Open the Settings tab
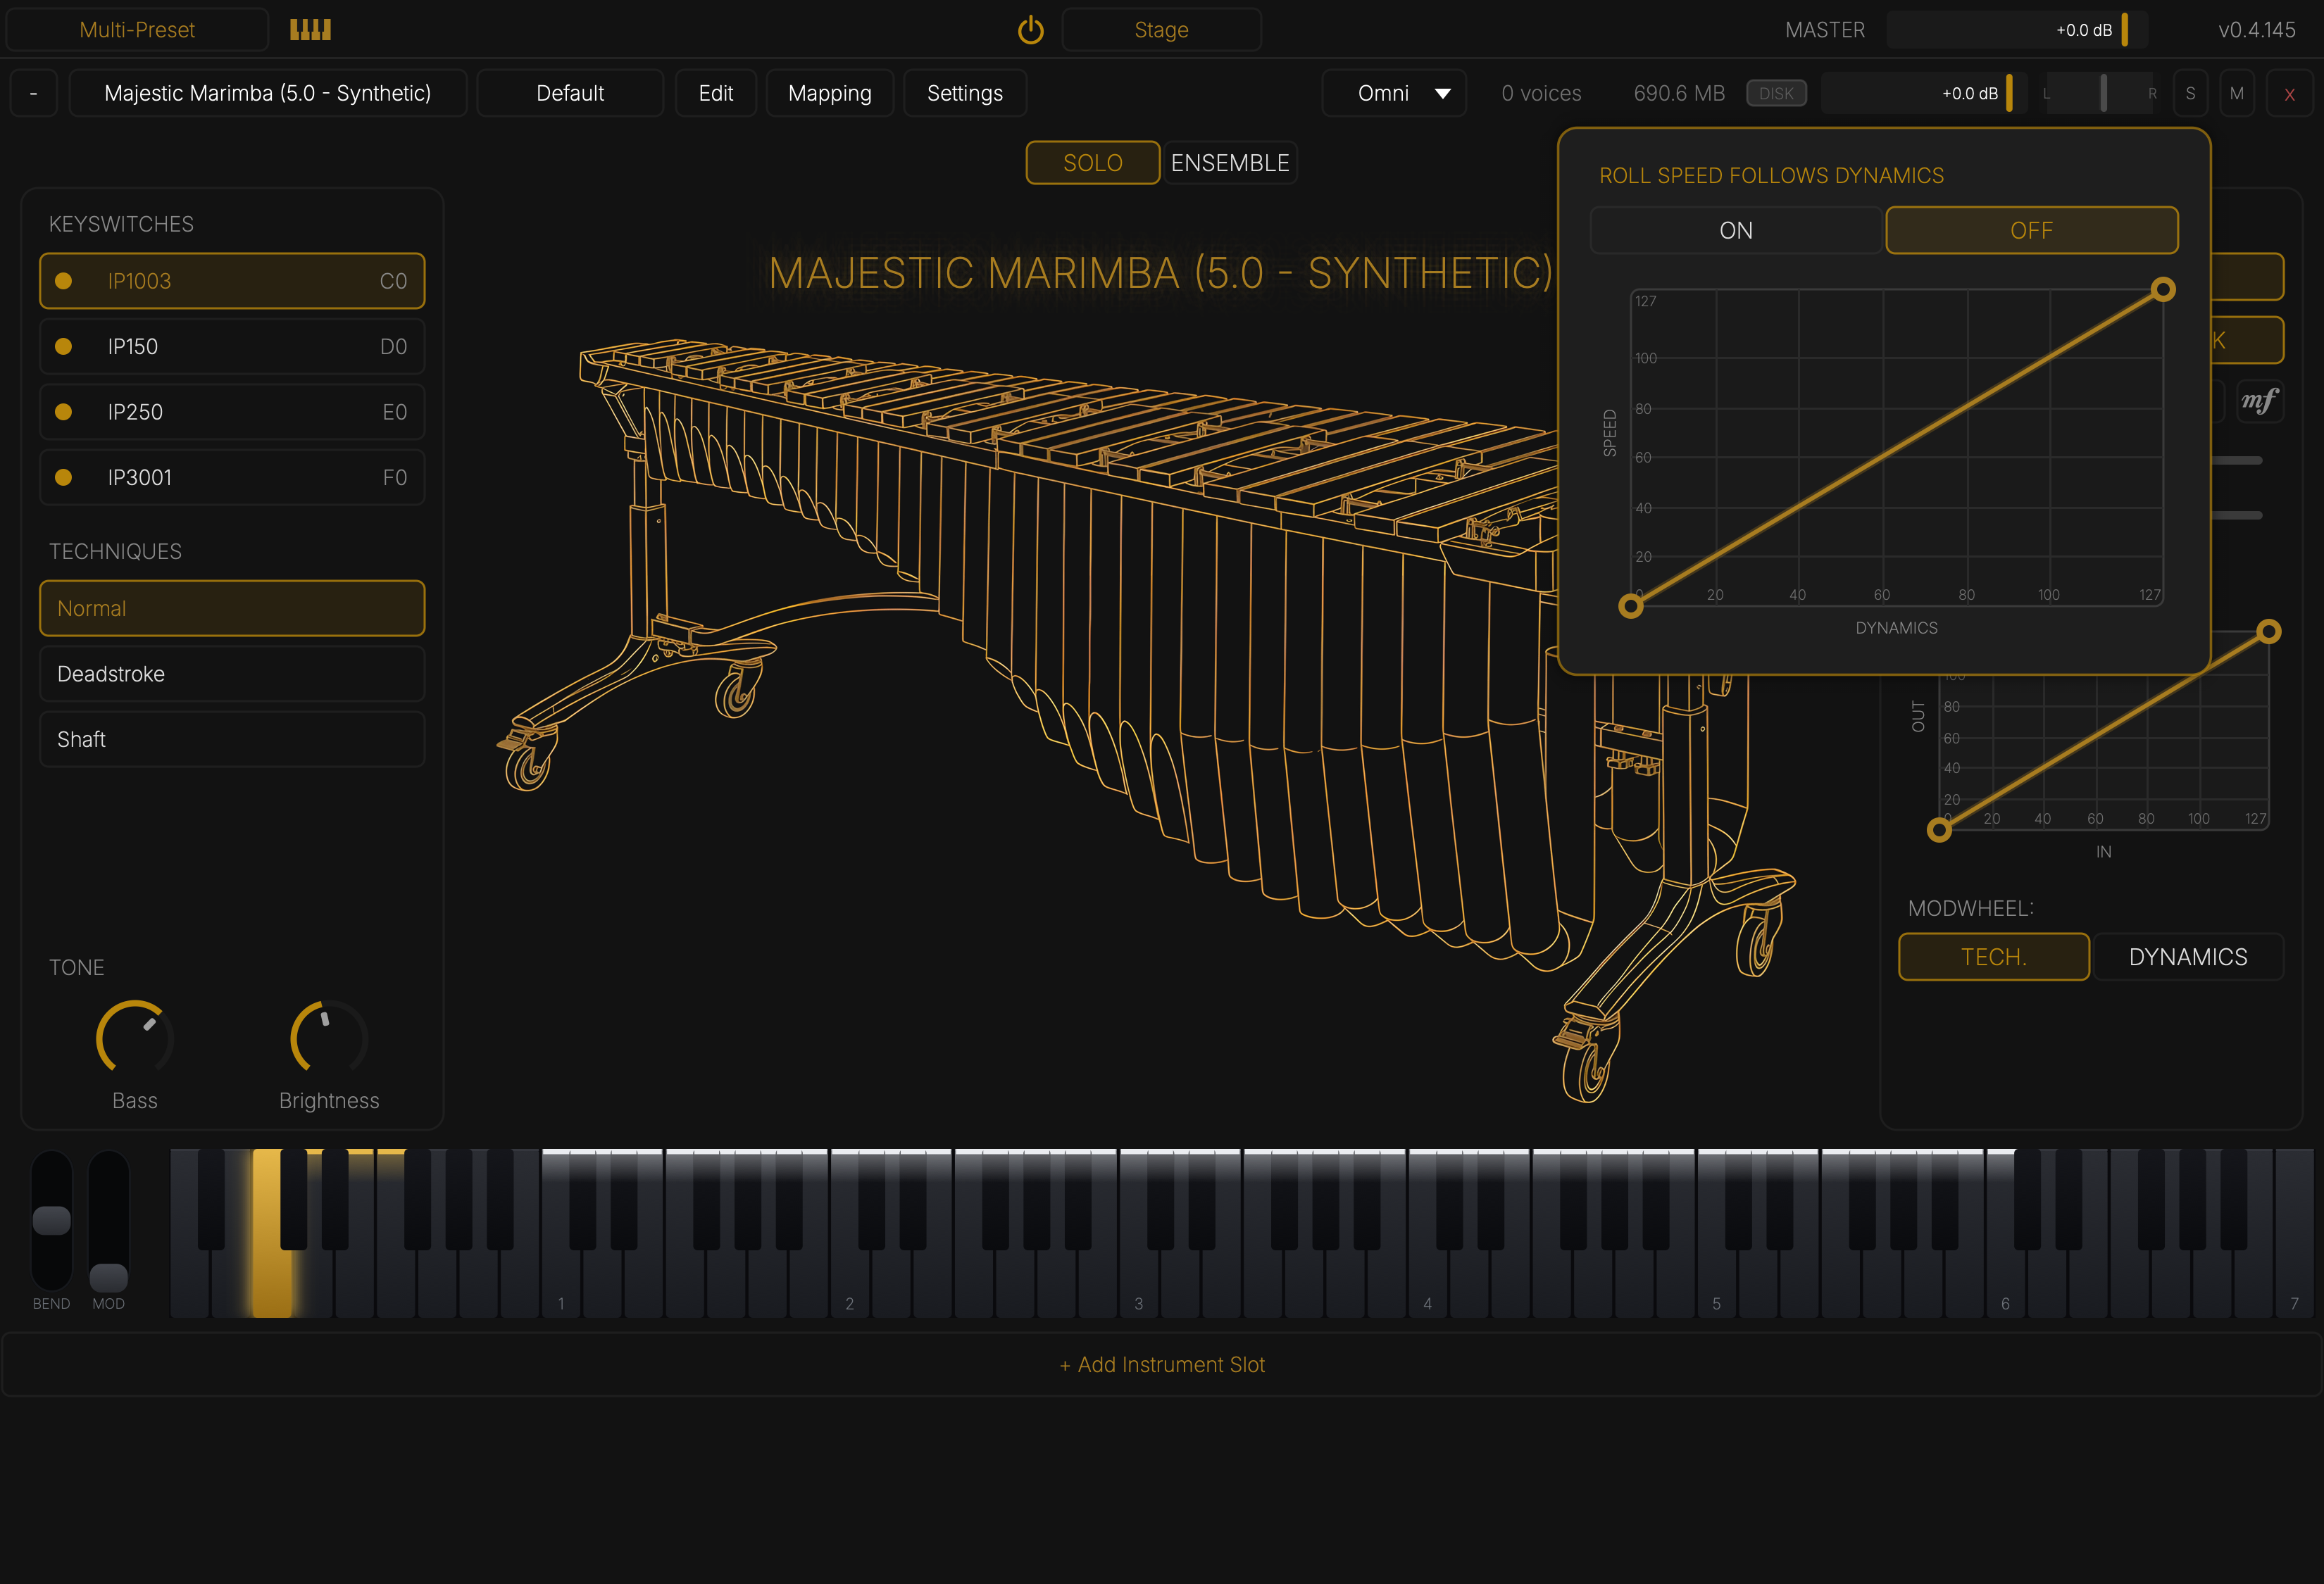2324x1584 pixels. coord(964,93)
